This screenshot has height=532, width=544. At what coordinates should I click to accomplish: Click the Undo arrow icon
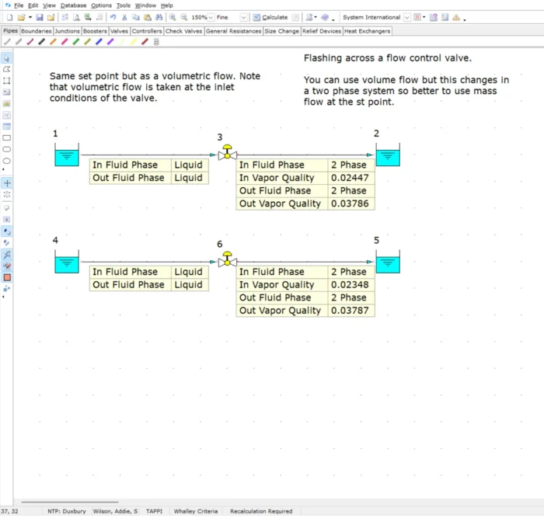(113, 17)
